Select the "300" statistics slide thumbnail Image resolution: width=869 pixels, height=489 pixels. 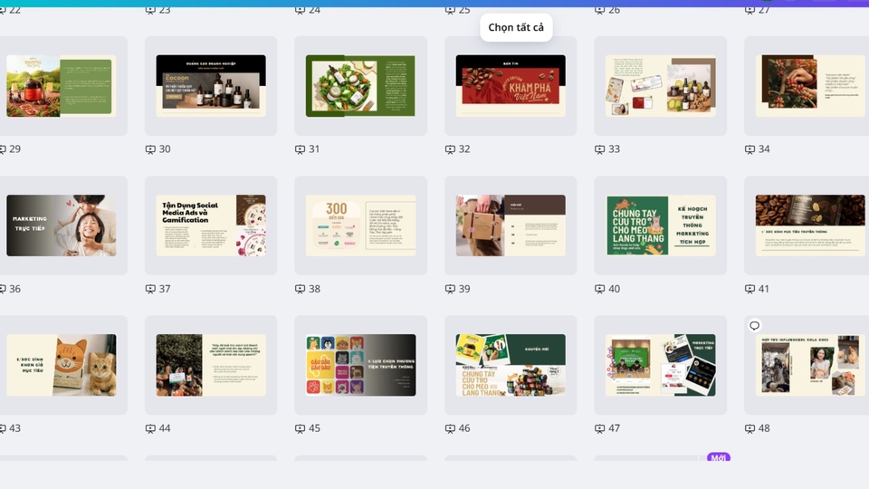coord(360,225)
